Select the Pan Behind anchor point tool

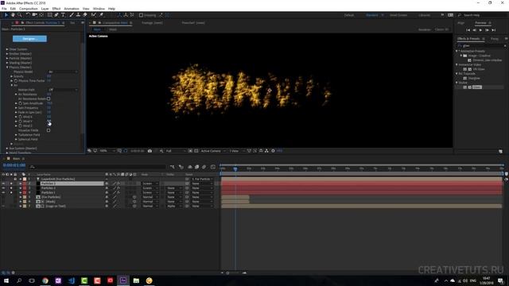pyautogui.click(x=41, y=15)
